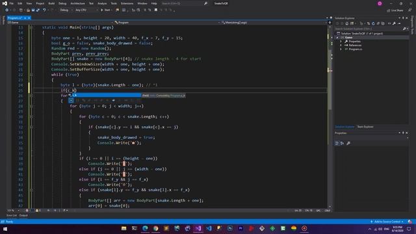
Task: Open the View menu
Action: [x=29, y=3]
